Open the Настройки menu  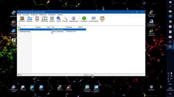click(52, 15)
